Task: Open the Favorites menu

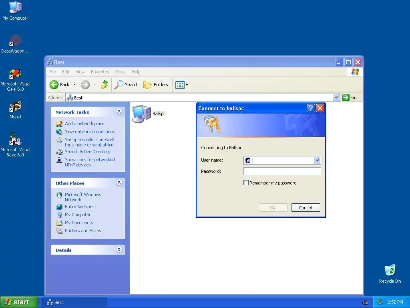Action: [x=100, y=72]
